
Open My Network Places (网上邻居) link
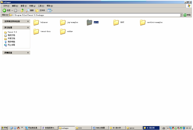tap(9, 45)
